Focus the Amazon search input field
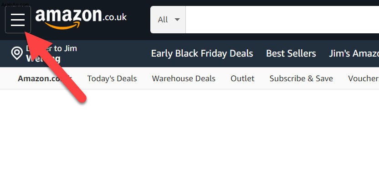 tap(282, 20)
